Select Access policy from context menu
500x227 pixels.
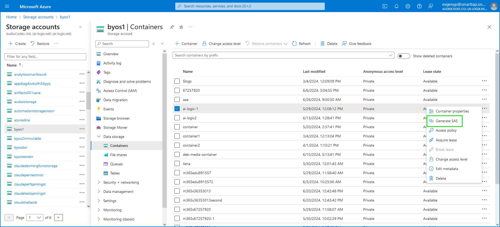point(446,130)
